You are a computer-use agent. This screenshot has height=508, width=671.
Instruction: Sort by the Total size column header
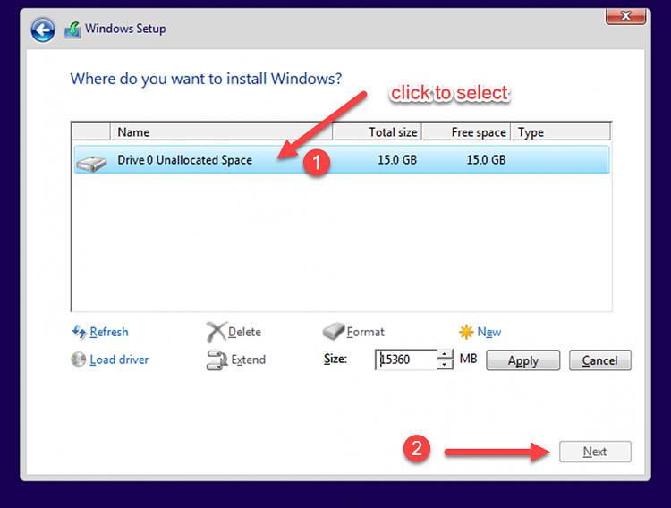click(378, 131)
